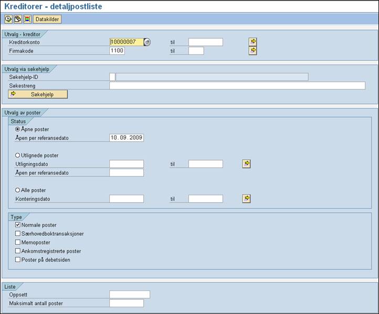Click the open reference date field 10.09.2009

click(x=127, y=138)
